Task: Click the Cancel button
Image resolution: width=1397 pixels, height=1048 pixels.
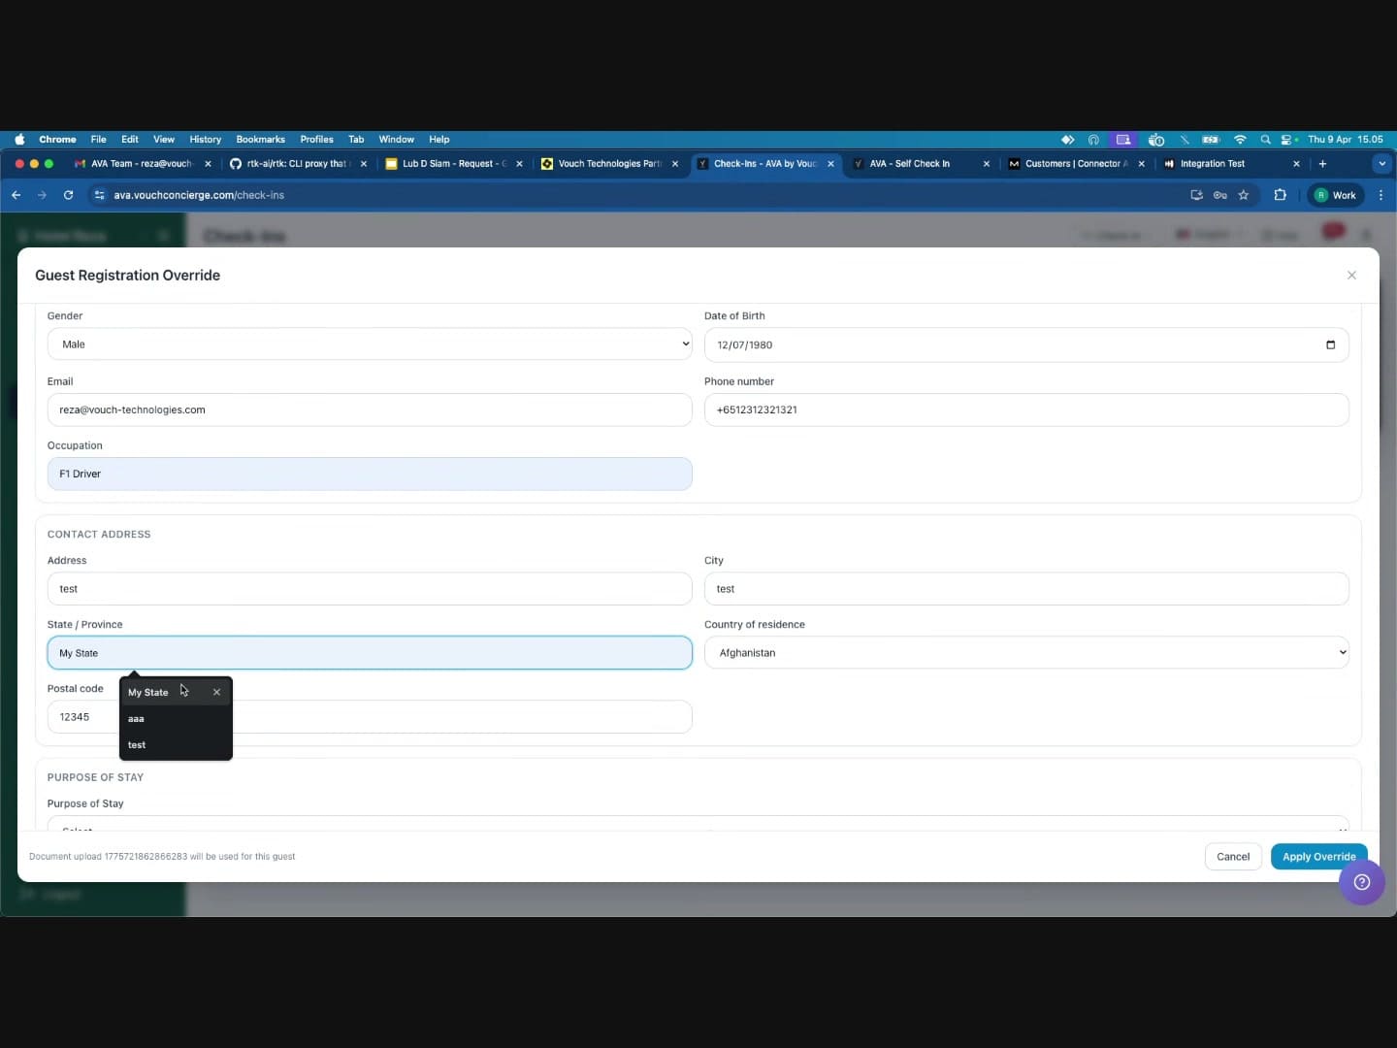Action: (1232, 857)
